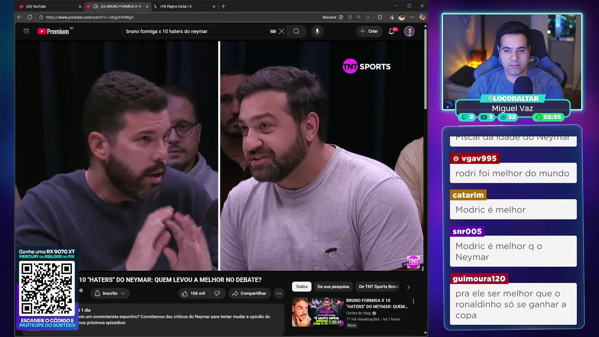Open the Inscrito subscription dropdown

110,293
